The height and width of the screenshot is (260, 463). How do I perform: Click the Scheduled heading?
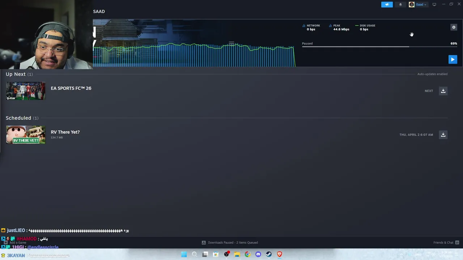[x=18, y=118]
